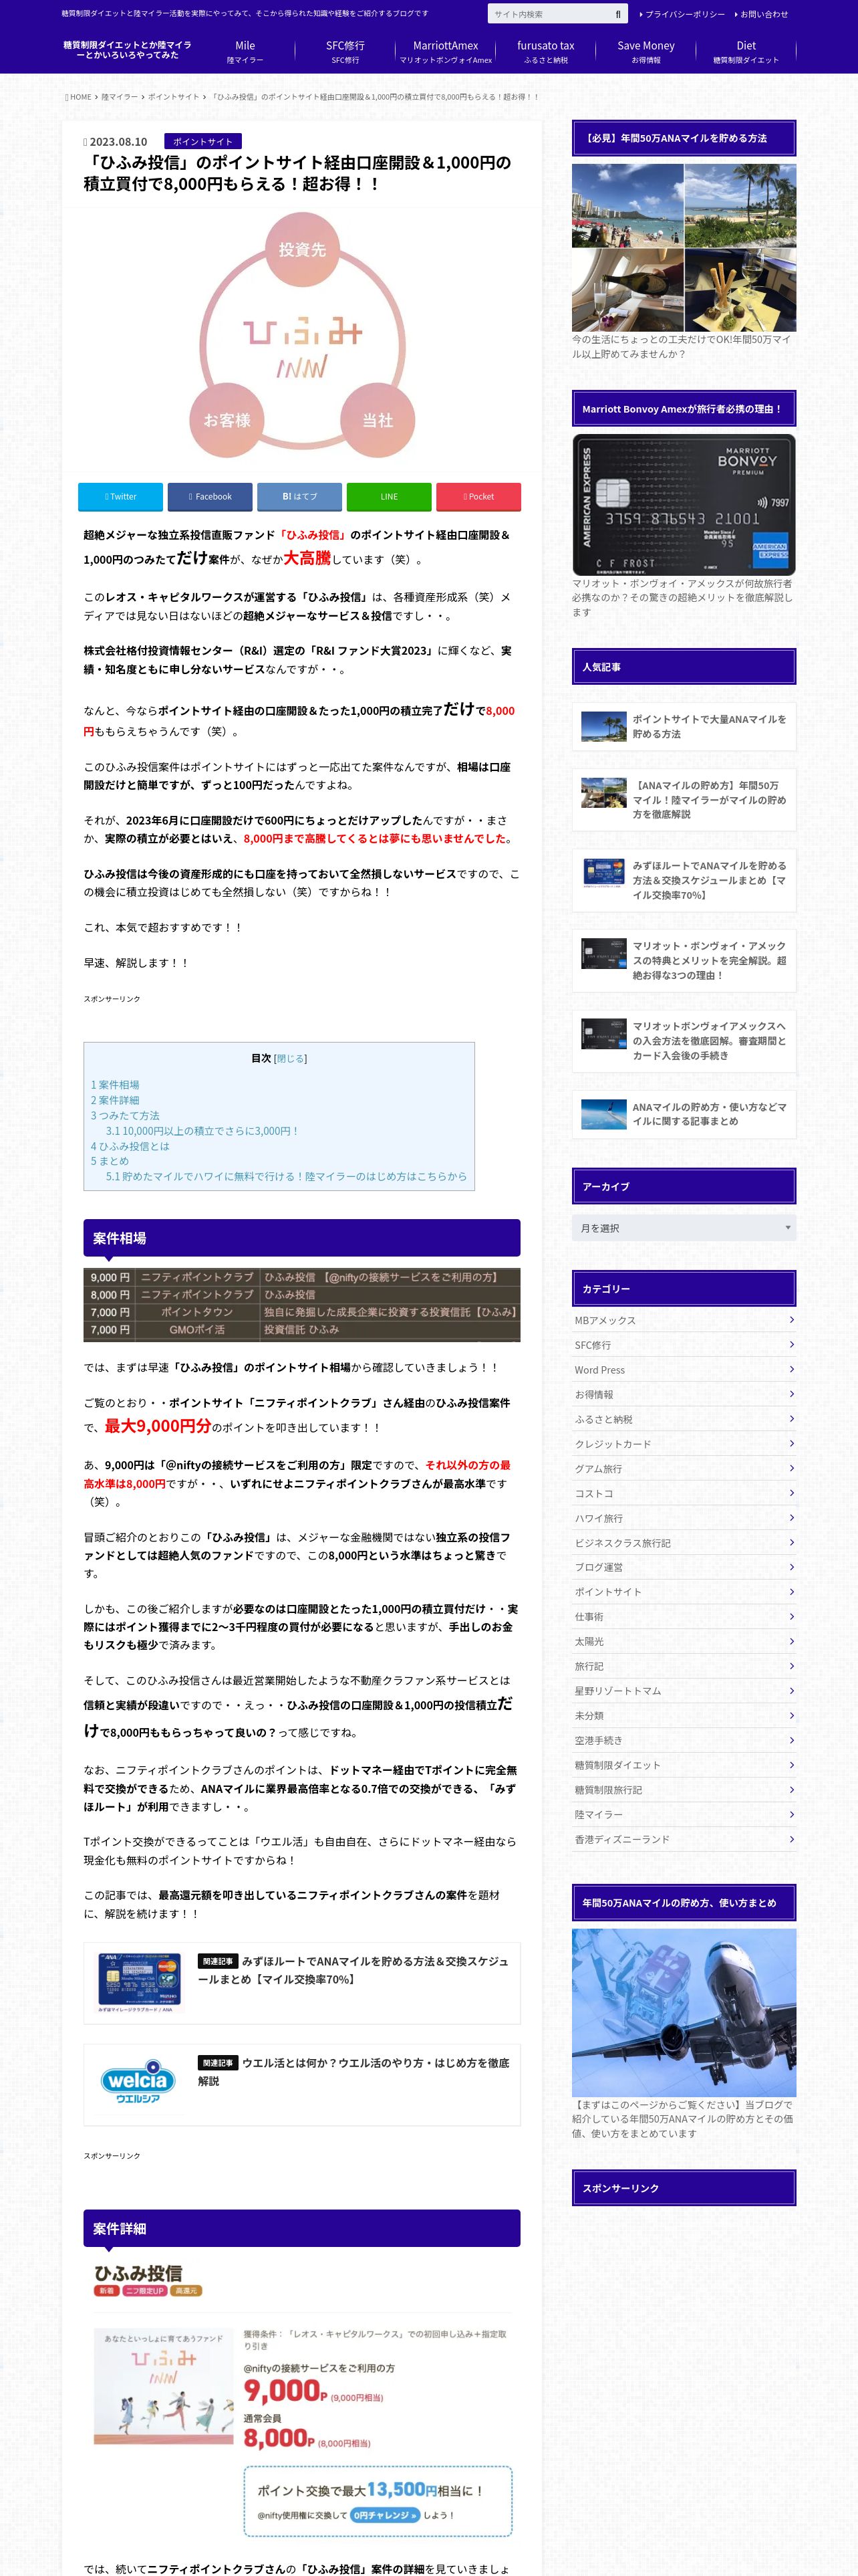The image size is (858, 2576).
Task: Open the Diet menu item
Action: tap(746, 52)
